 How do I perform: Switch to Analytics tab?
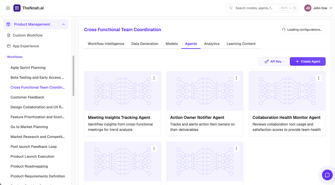click(x=212, y=44)
